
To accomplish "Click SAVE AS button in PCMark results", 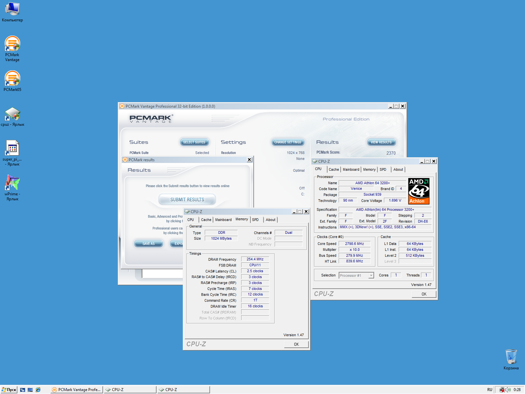I will pyautogui.click(x=149, y=244).
